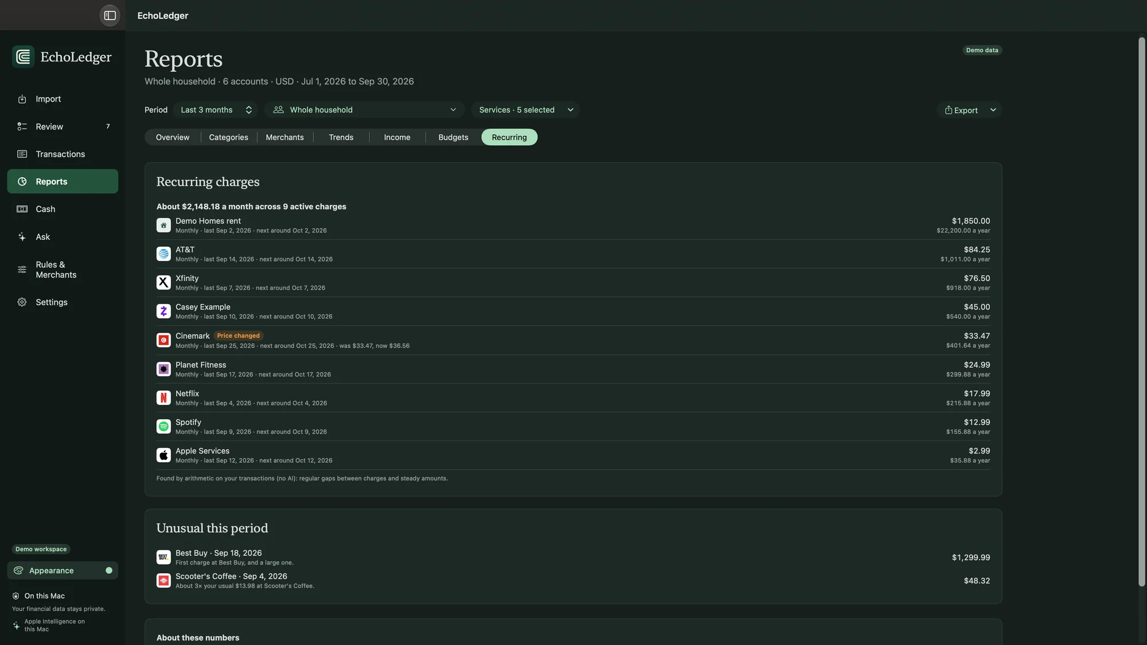This screenshot has height=645, width=1147.
Task: Click the Scooter's Coffee merchant icon
Action: pyautogui.click(x=163, y=580)
